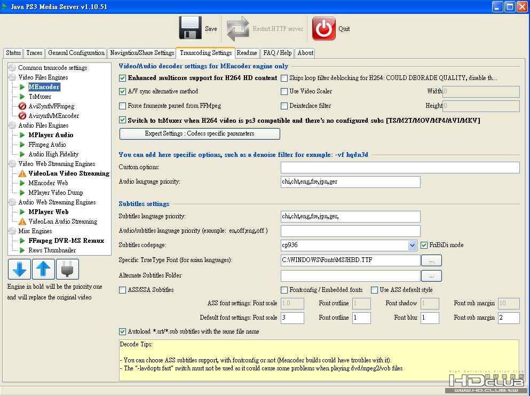Image resolution: width=530 pixels, height=396 pixels.
Task: Click the warning icon beside VideoLan Audio Streaming
Action: (x=22, y=221)
